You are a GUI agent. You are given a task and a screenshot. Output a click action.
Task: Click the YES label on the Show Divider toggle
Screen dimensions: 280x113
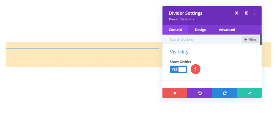pyautogui.click(x=174, y=70)
